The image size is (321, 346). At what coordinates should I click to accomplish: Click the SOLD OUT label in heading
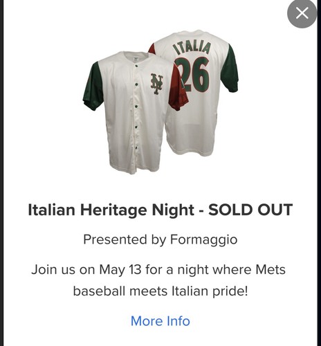tap(250, 210)
